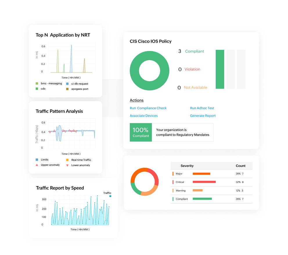Click the Traffic legend marker square

[110, 196]
